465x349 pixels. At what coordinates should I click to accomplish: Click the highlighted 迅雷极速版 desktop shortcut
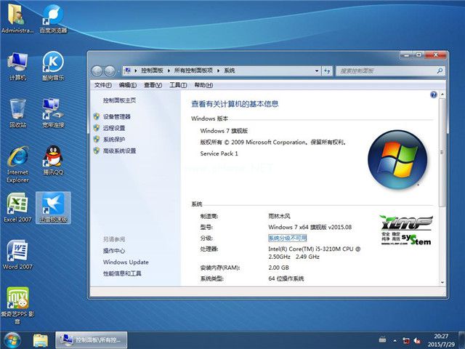point(53,208)
